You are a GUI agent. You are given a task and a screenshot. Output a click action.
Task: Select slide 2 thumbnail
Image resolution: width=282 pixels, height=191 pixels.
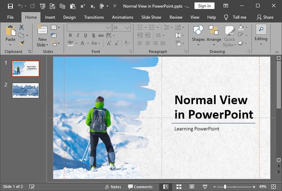coord(25,91)
